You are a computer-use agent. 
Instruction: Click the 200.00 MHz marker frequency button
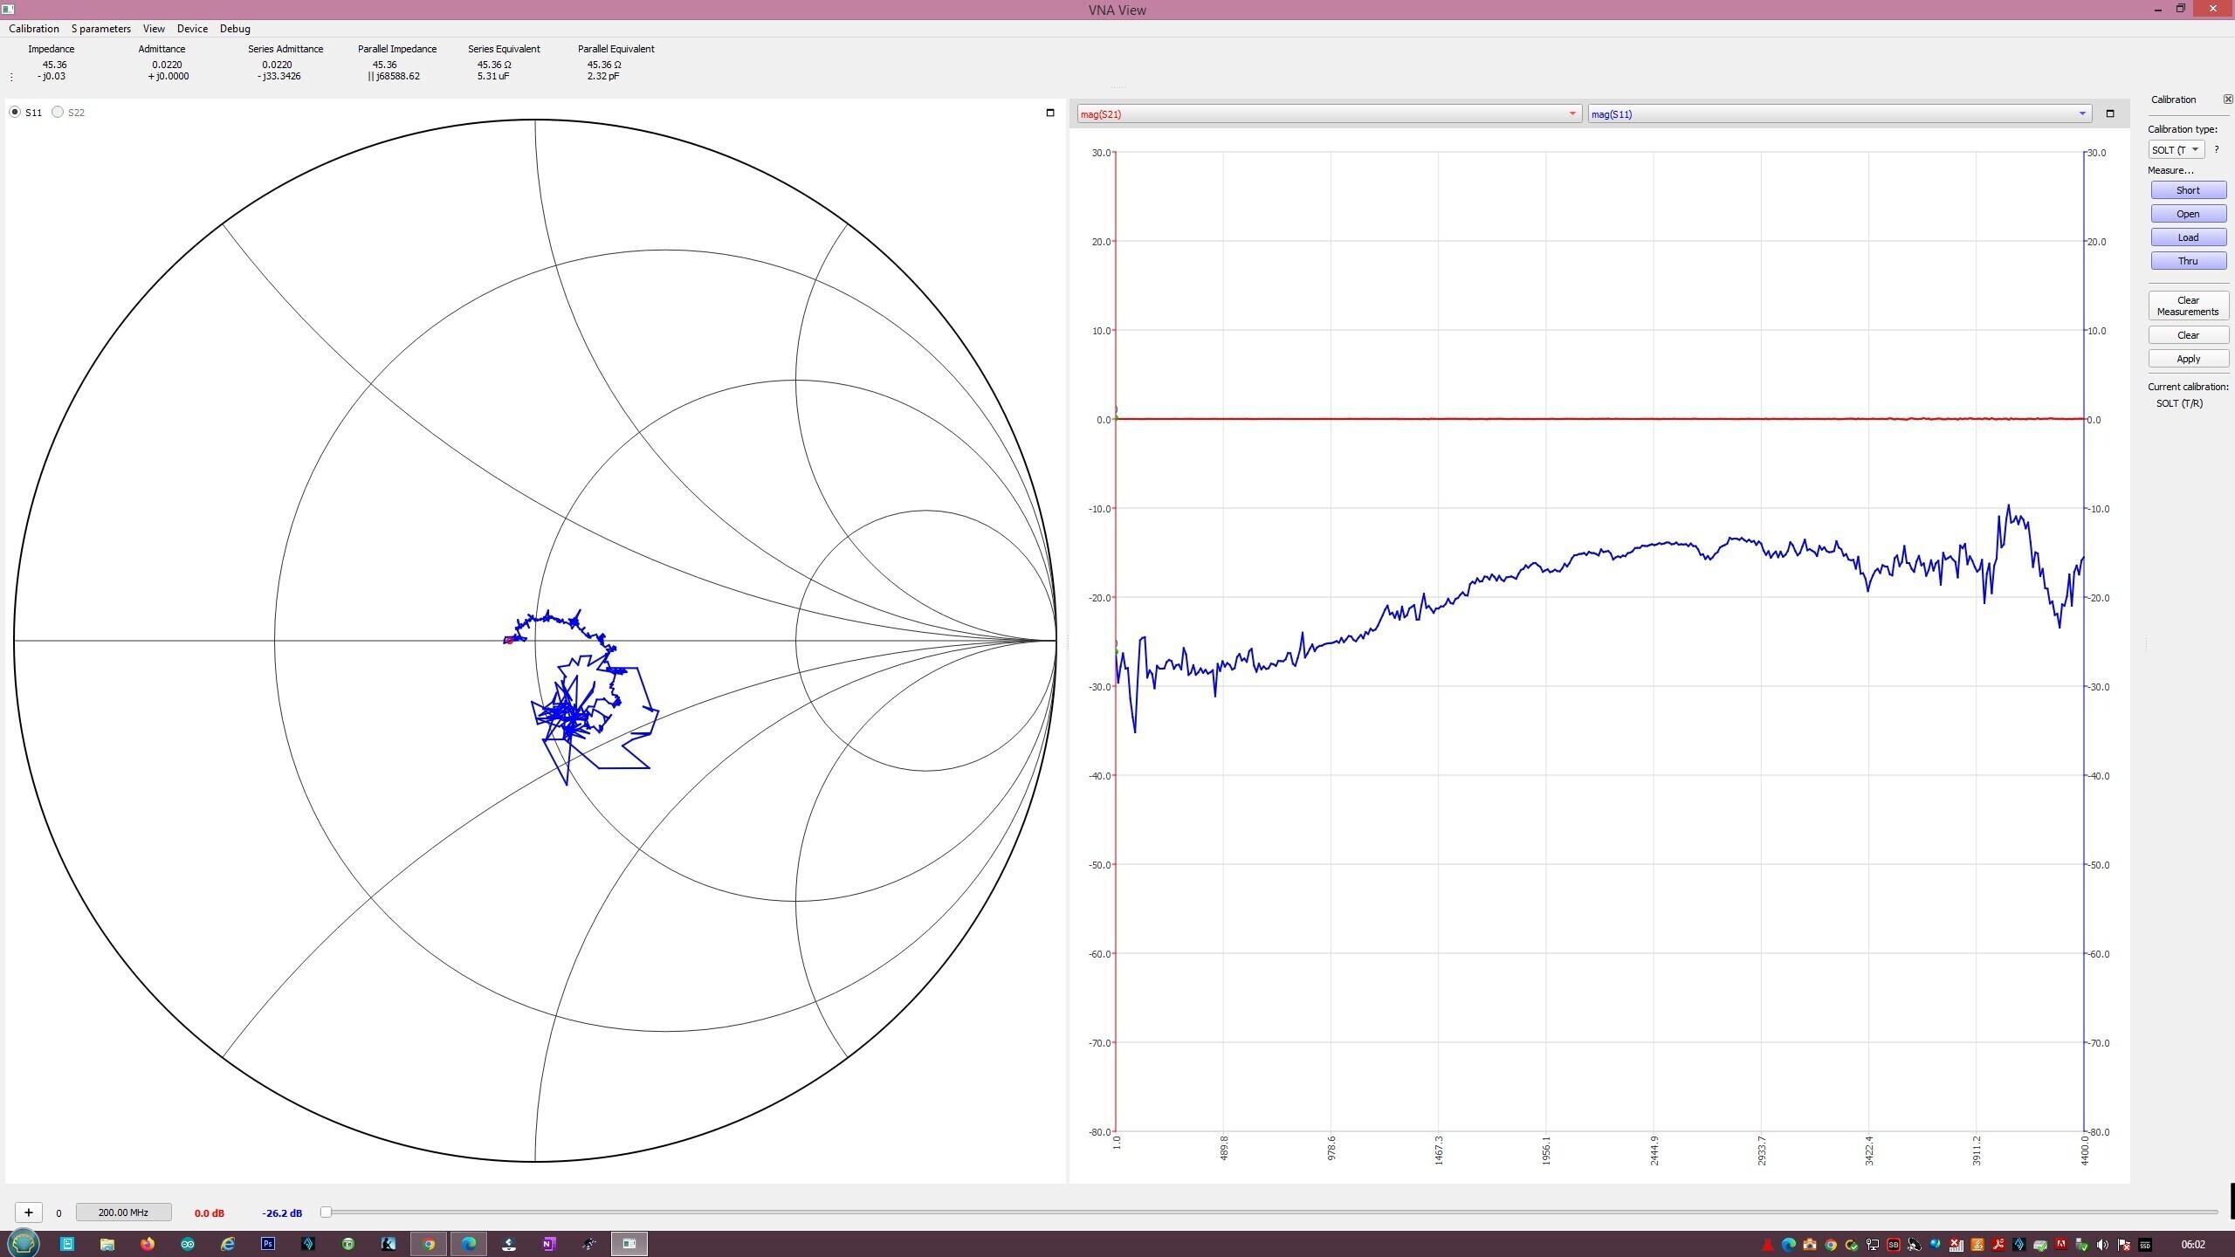pyautogui.click(x=123, y=1212)
